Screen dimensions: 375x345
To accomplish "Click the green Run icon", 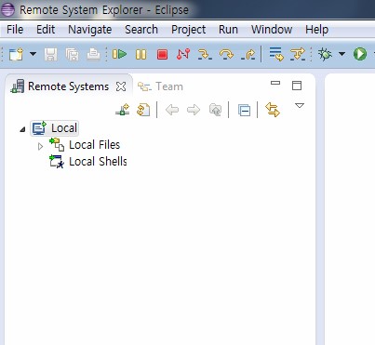I will [x=360, y=54].
